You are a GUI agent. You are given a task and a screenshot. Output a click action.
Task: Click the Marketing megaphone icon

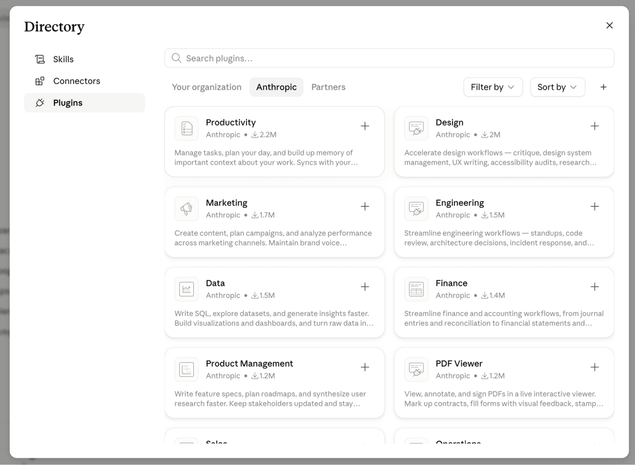point(187,209)
